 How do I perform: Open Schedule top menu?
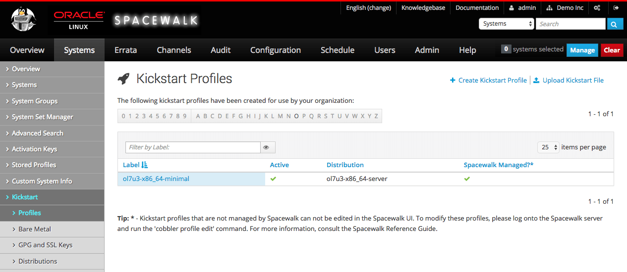[338, 50]
